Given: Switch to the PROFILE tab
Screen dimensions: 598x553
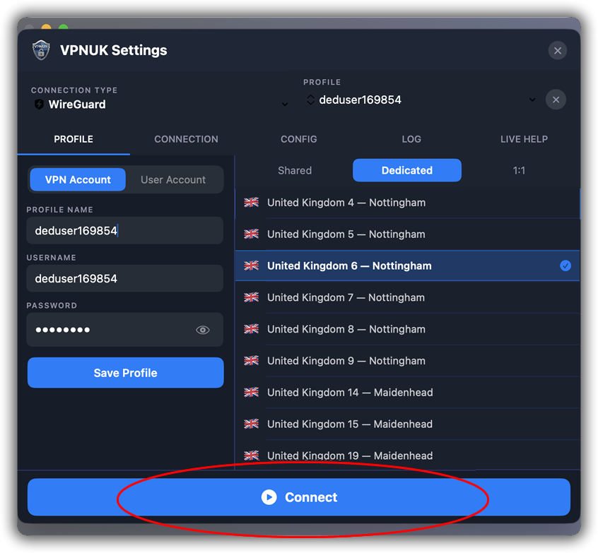Looking at the screenshot, I should 74,140.
